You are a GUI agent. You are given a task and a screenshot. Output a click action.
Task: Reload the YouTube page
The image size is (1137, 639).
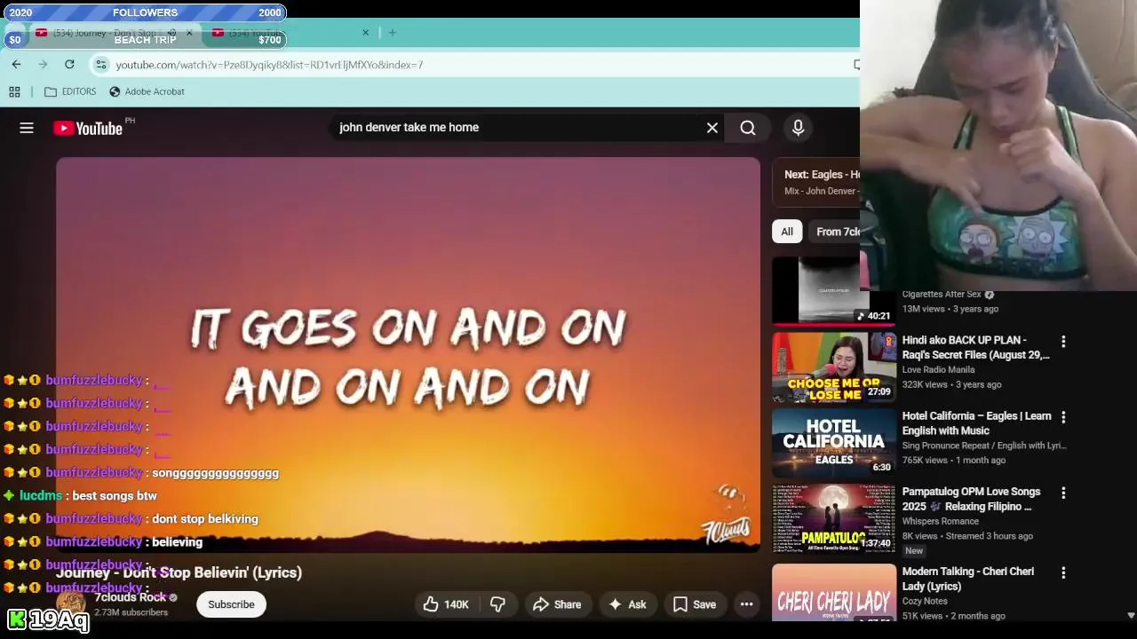point(69,64)
